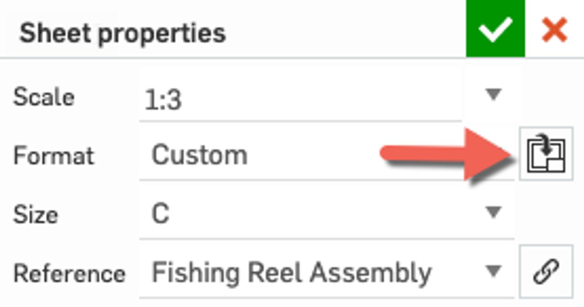
Task: Click the Scale label
Action: pos(44,97)
